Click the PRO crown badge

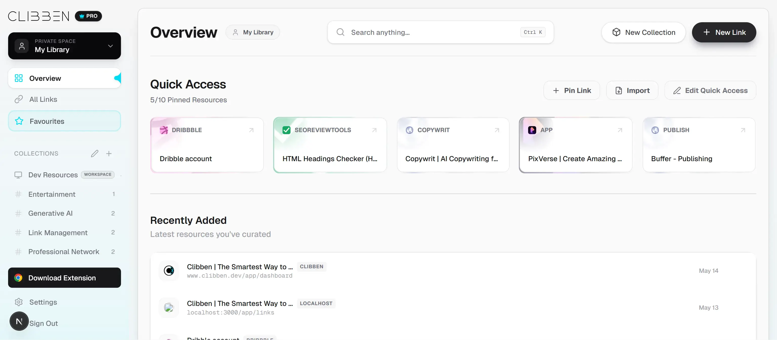click(x=88, y=16)
